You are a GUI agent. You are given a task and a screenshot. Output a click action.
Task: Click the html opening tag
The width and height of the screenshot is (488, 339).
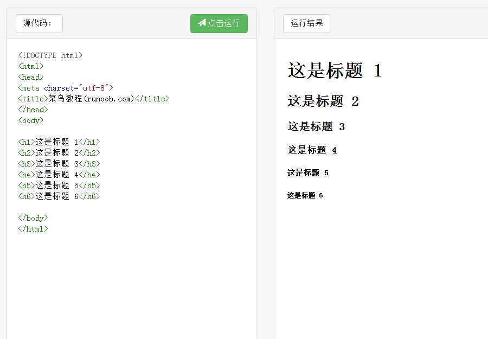(30, 66)
